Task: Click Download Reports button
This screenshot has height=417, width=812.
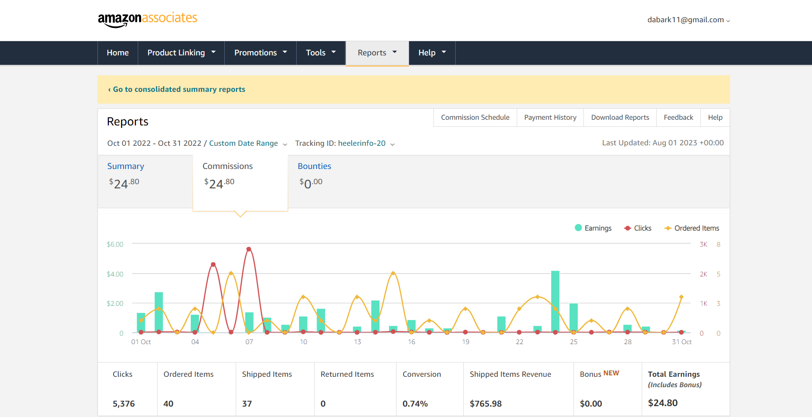Action: coord(620,117)
